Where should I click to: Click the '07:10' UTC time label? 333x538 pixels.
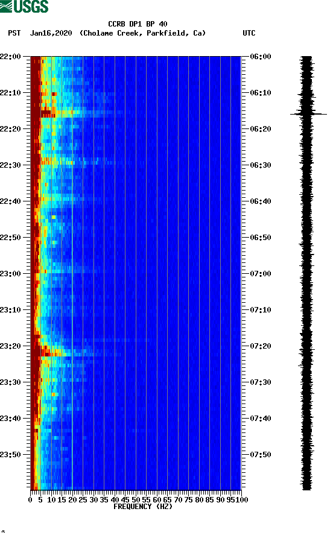(x=261, y=310)
